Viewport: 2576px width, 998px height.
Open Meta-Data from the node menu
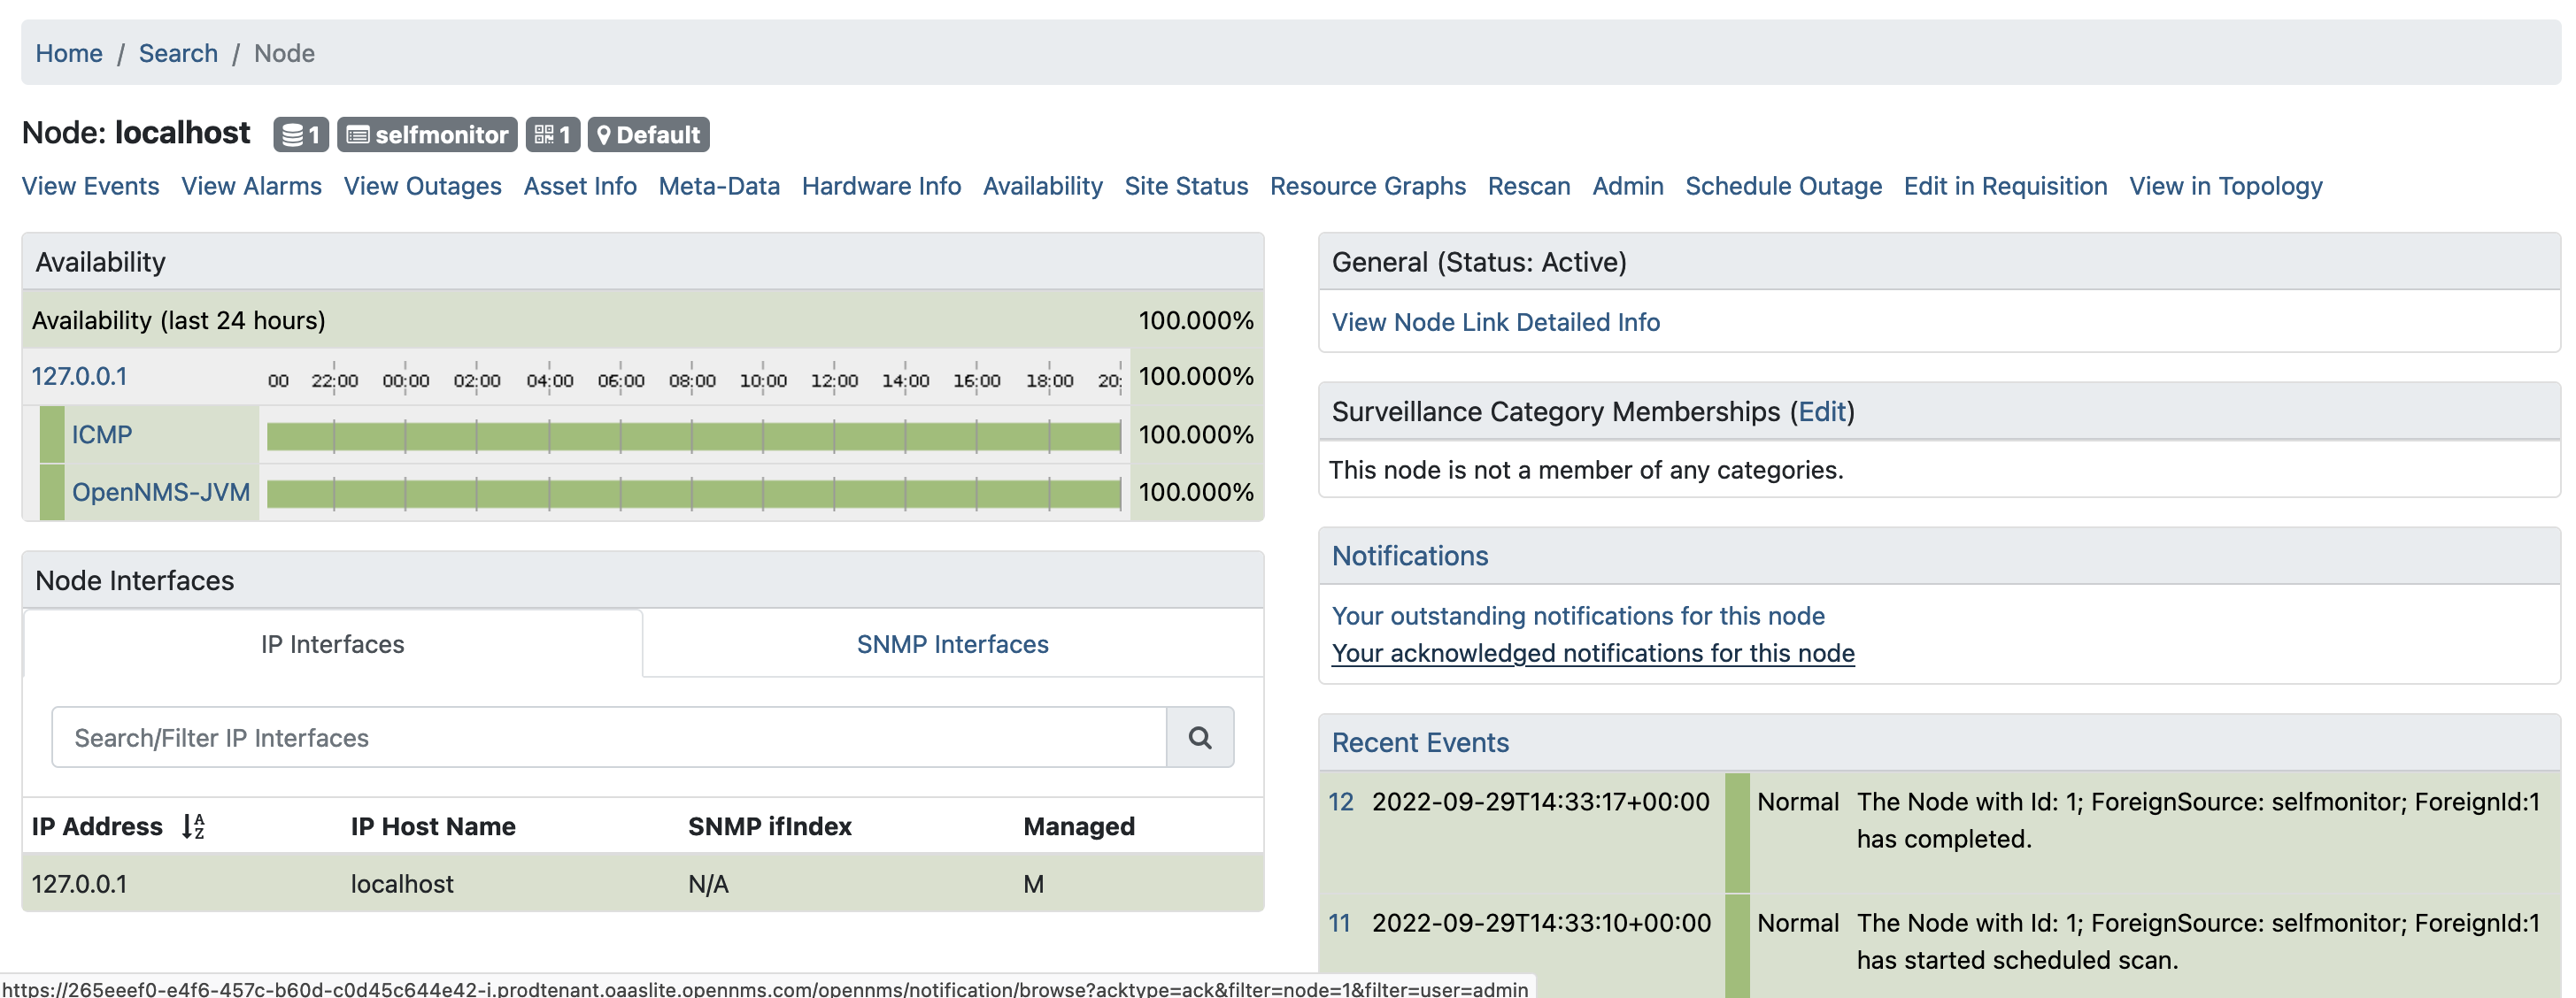click(719, 186)
